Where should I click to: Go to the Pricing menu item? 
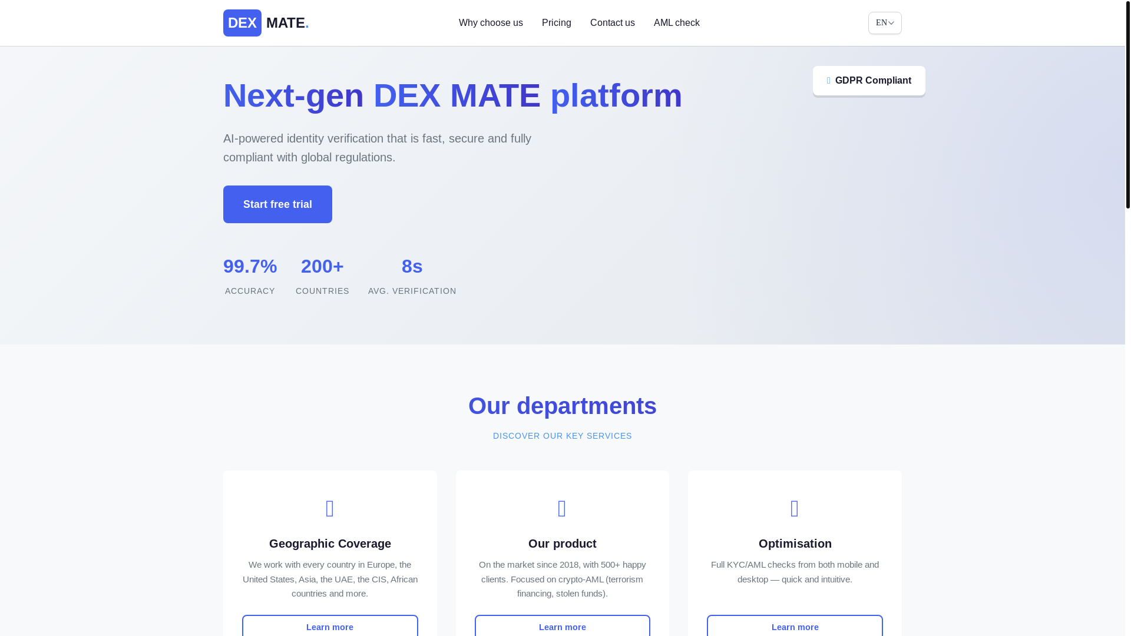click(556, 23)
